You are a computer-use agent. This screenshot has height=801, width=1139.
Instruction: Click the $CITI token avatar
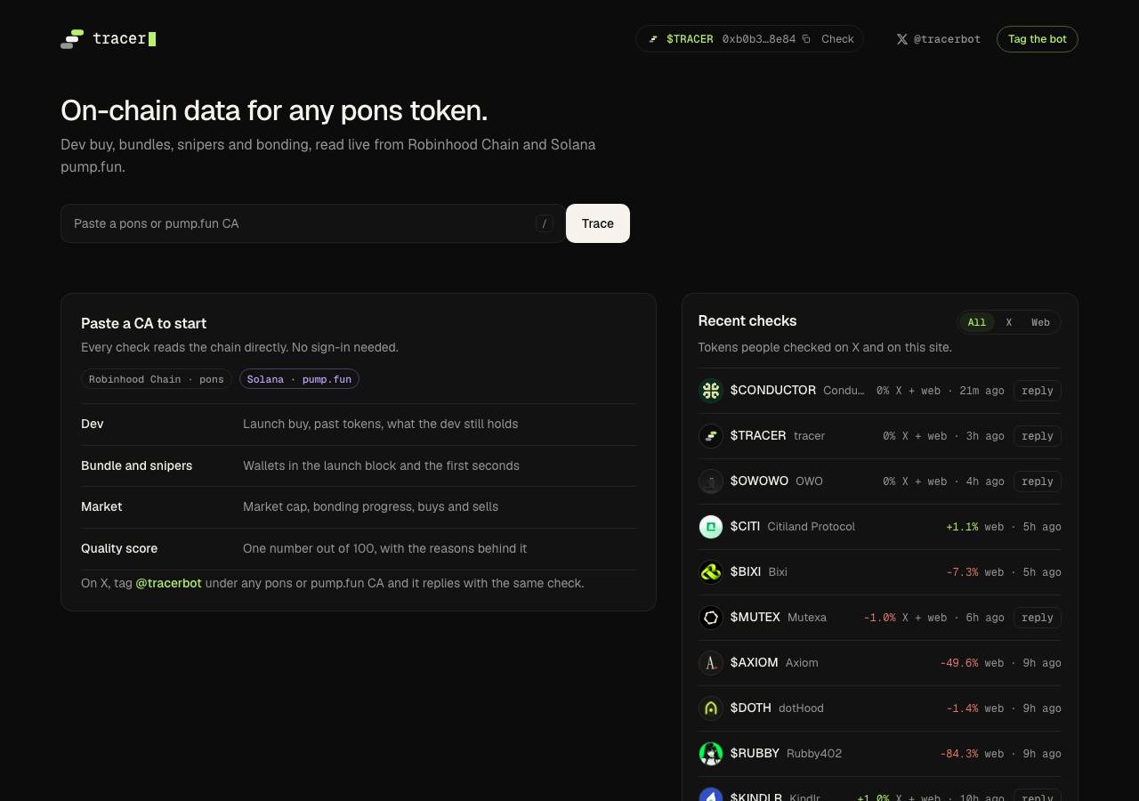[711, 527]
